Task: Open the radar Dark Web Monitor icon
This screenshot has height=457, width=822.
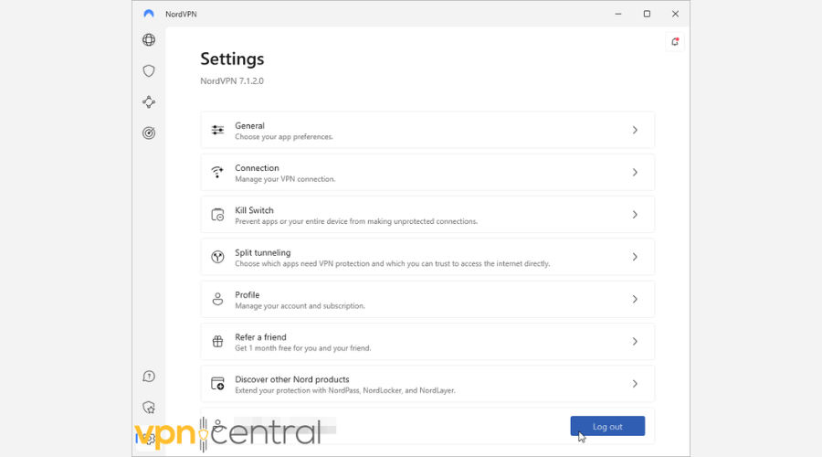Action: click(x=149, y=133)
